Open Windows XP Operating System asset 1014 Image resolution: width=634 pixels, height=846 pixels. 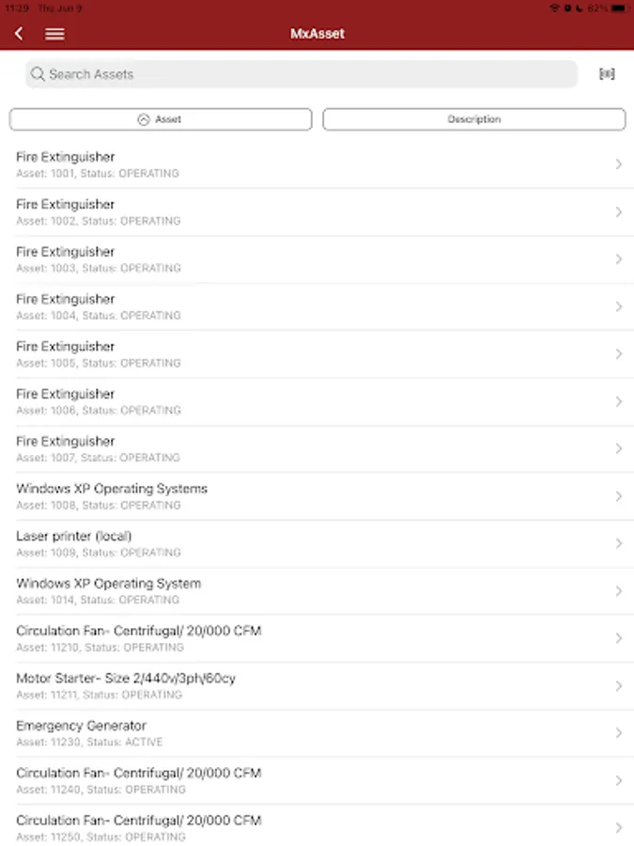tap(282, 591)
